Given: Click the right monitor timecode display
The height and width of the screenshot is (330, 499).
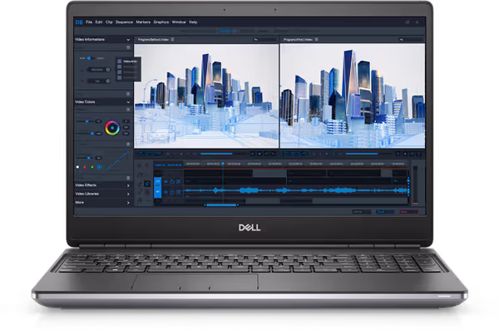Looking at the screenshot, I should point(295,154).
